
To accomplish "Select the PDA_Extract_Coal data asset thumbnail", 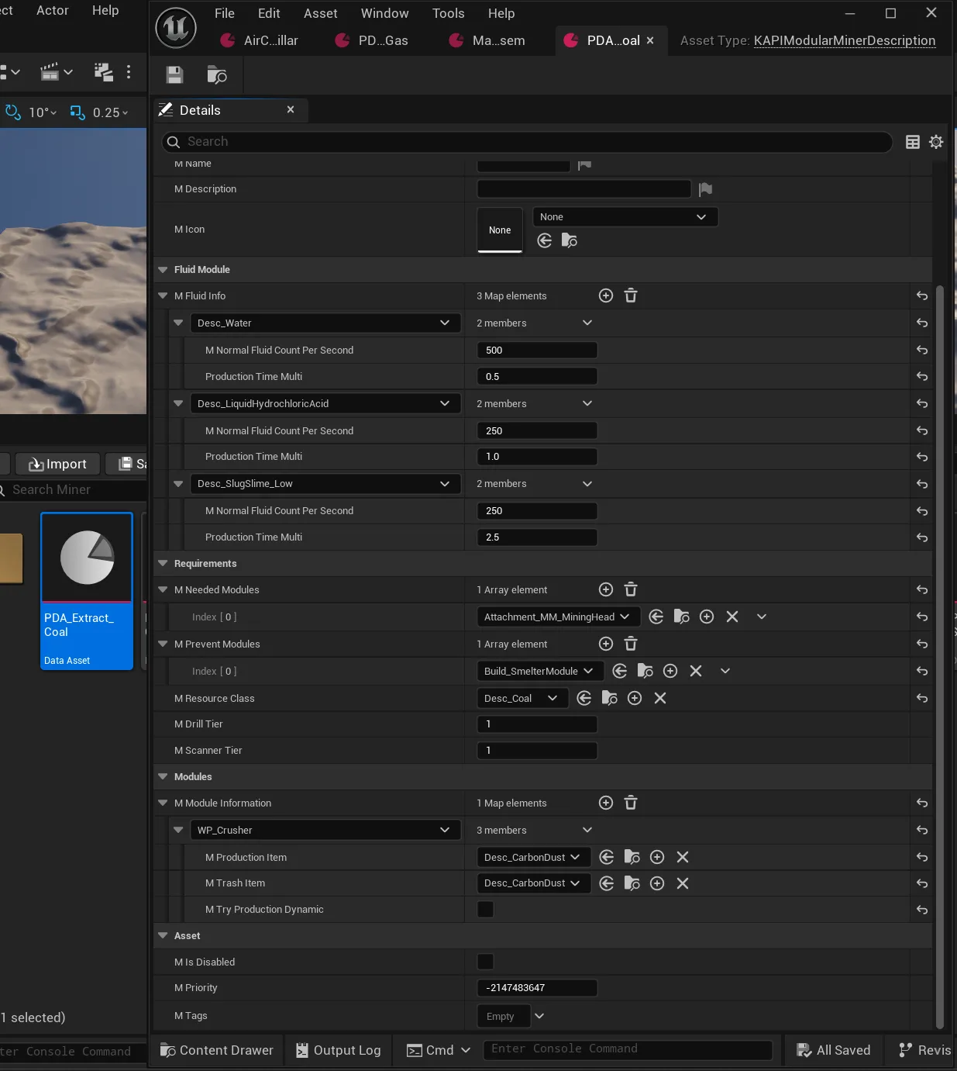I will tap(87, 590).
